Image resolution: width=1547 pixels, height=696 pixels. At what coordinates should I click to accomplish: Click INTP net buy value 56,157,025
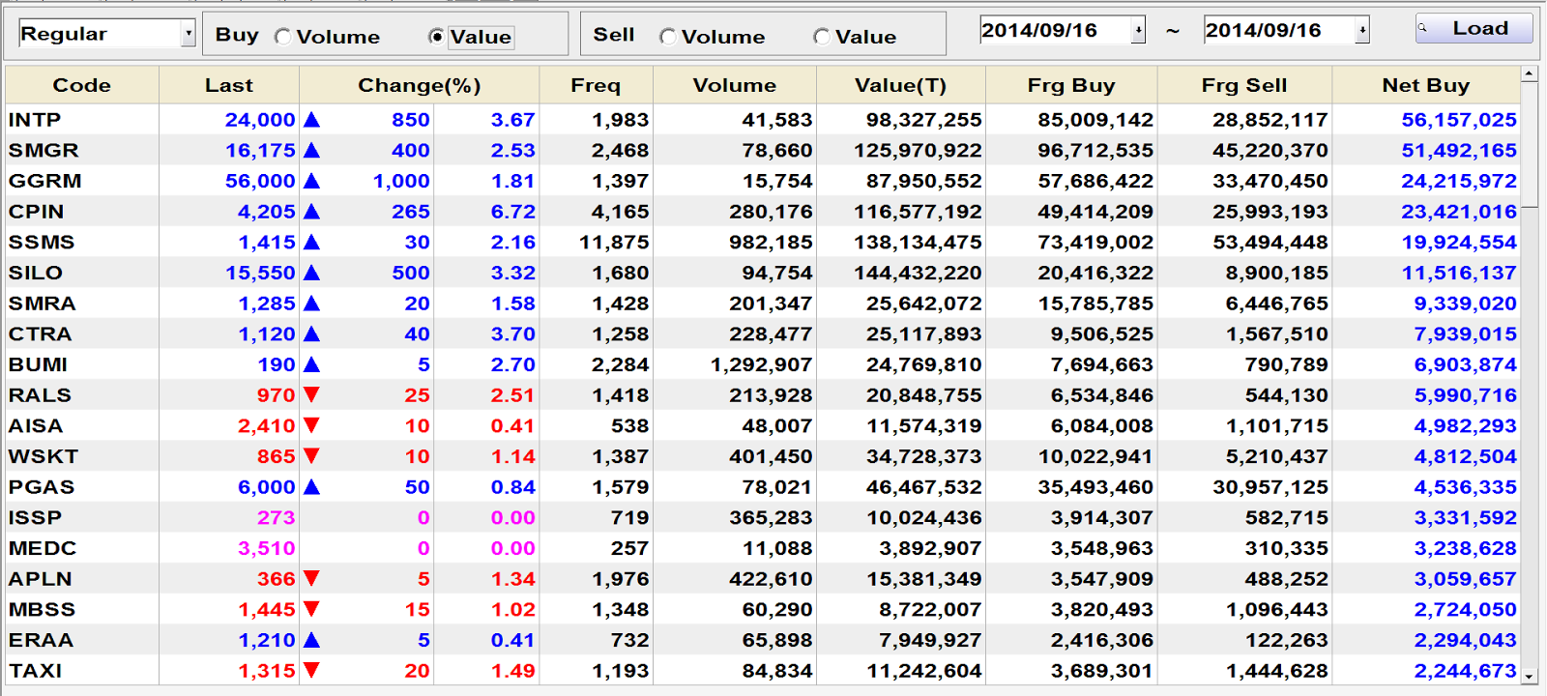click(1459, 120)
